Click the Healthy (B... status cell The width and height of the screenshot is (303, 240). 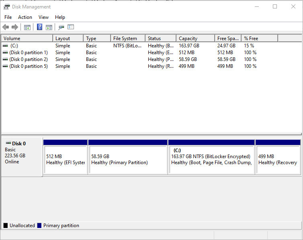click(161, 46)
